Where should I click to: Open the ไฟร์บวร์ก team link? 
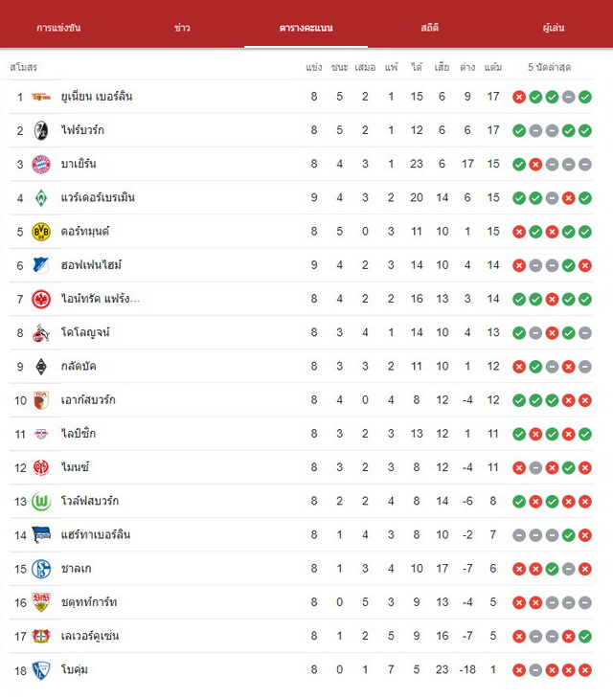click(x=82, y=130)
